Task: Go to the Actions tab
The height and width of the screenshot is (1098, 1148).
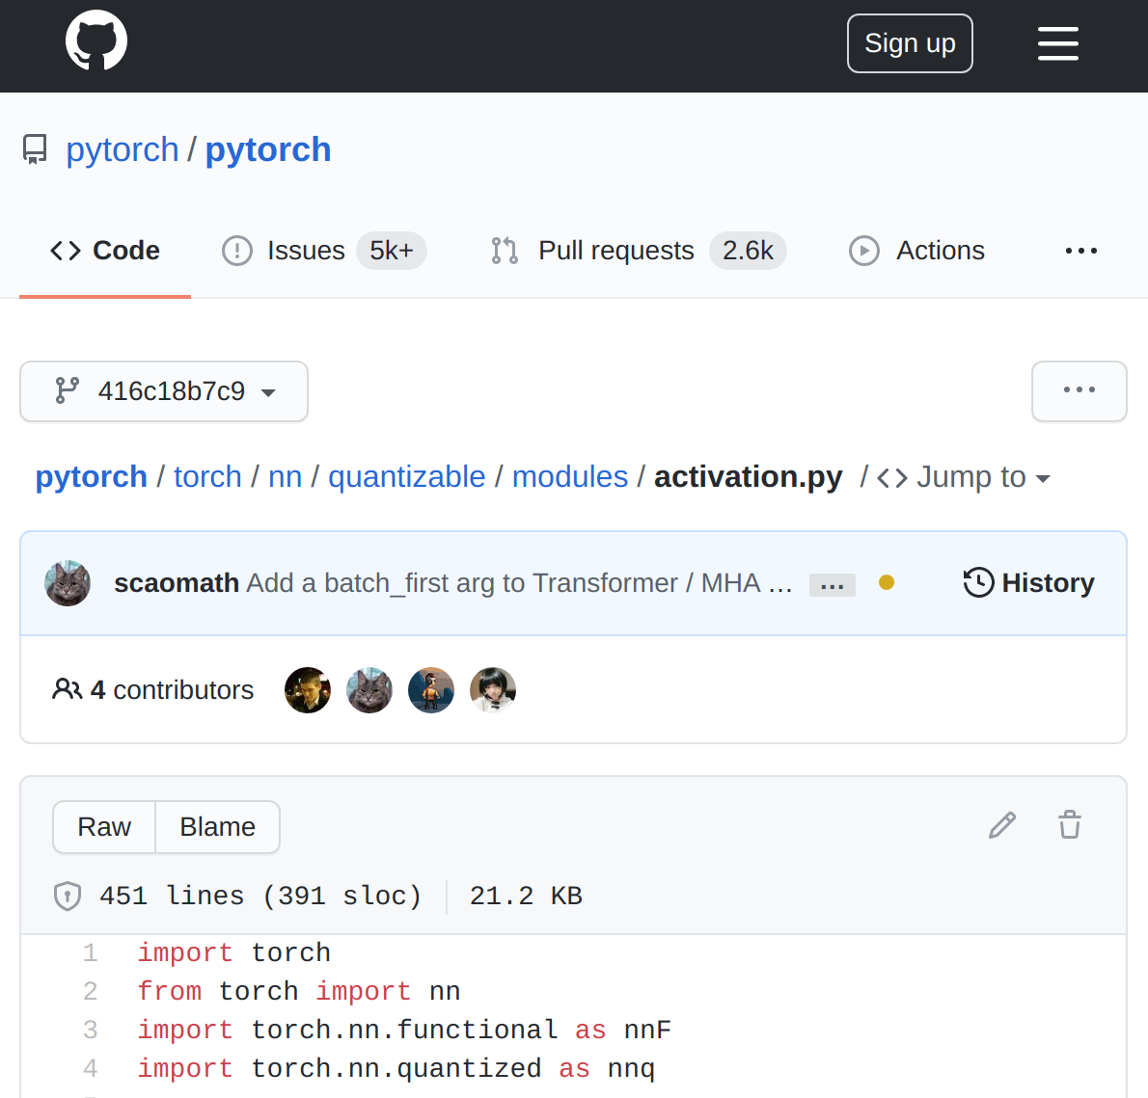Action: (916, 251)
